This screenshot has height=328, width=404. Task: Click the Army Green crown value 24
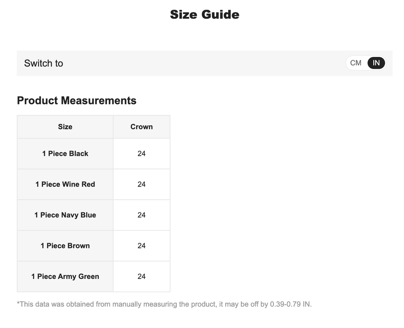coord(141,276)
